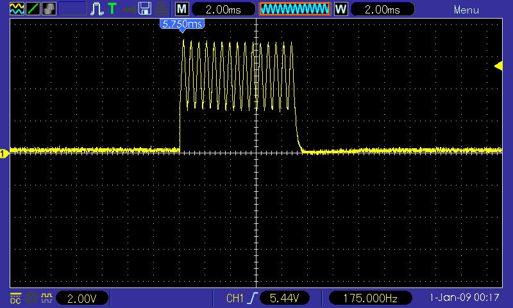Click the DC coupling icon

15,298
